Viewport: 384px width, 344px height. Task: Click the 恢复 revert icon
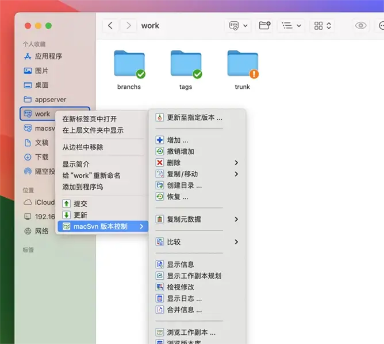click(x=160, y=197)
